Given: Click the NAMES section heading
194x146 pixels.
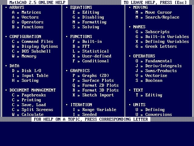Looking at the screenshot, I should point(139,27).
